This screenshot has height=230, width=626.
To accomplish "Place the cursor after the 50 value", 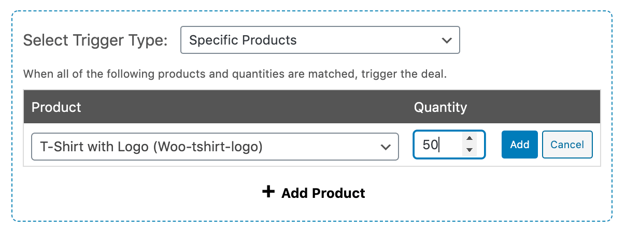I will (x=439, y=145).
